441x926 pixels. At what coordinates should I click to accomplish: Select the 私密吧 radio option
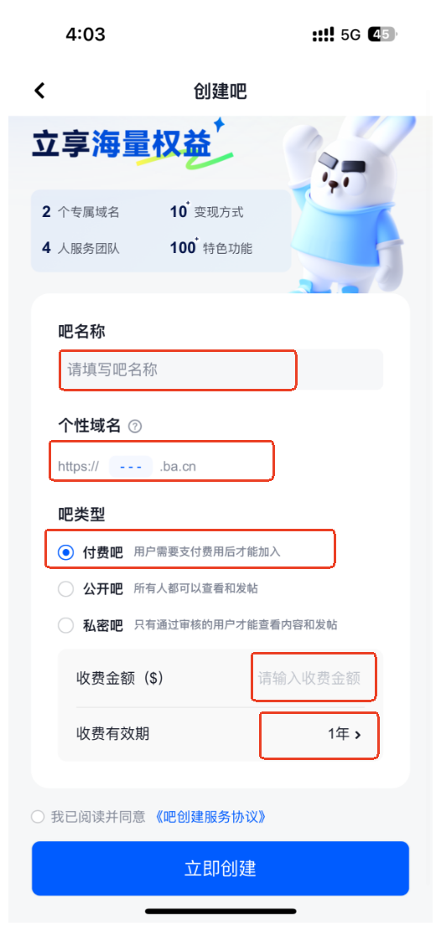pyautogui.click(x=65, y=625)
